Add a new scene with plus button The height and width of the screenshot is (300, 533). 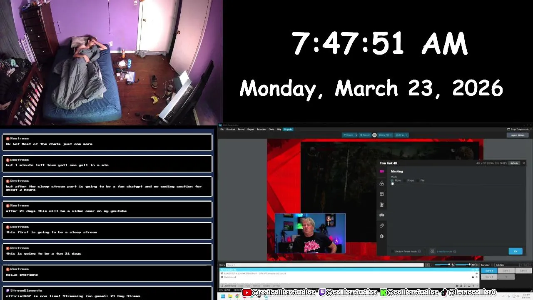(506, 277)
